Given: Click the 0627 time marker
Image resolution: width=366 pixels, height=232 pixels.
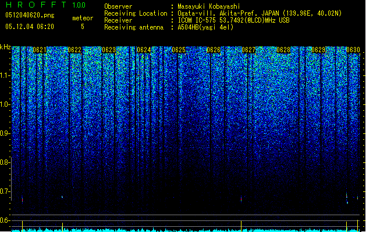Looking at the screenshot, I should (248, 50).
